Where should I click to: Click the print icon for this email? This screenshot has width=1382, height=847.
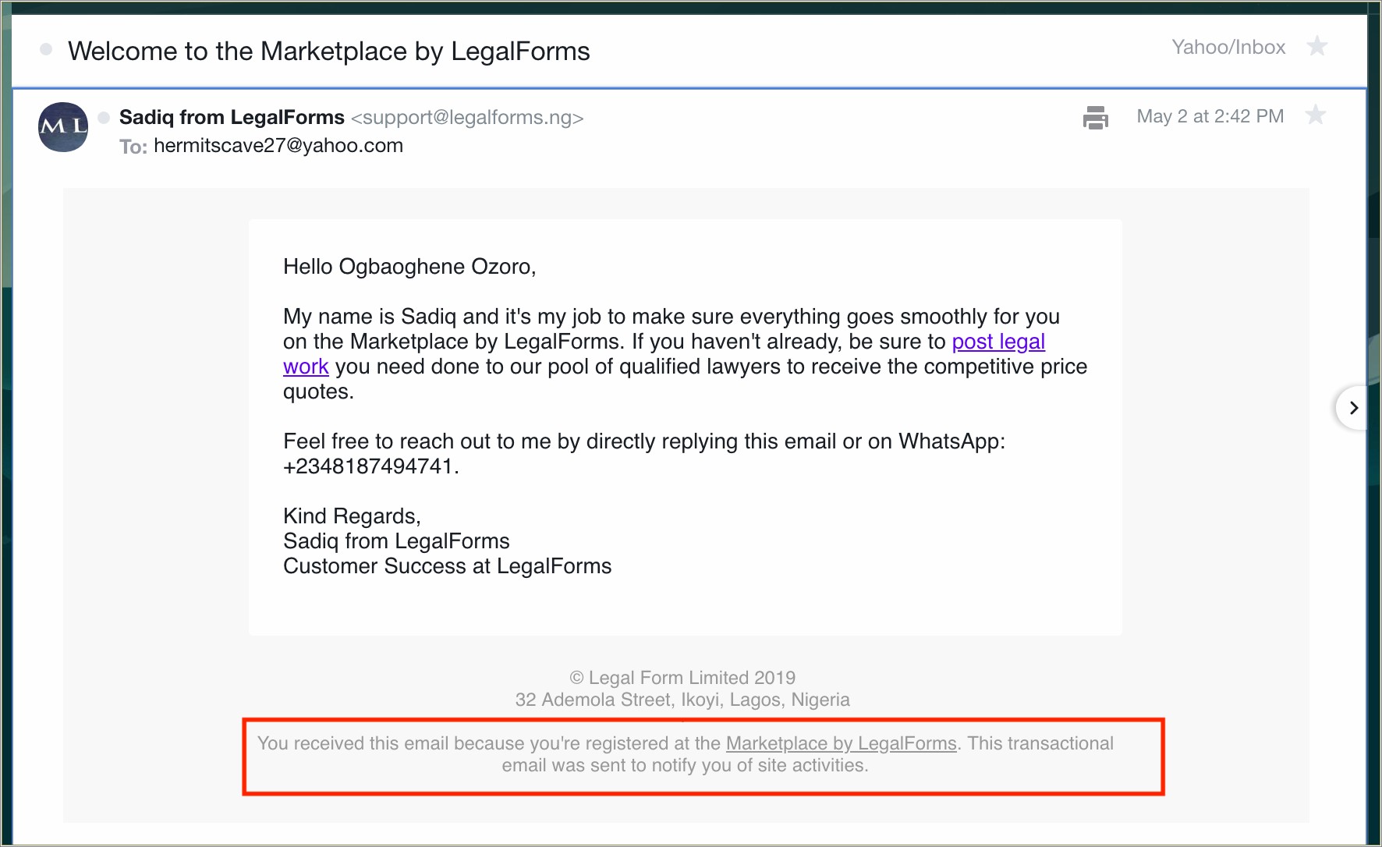pyautogui.click(x=1096, y=117)
